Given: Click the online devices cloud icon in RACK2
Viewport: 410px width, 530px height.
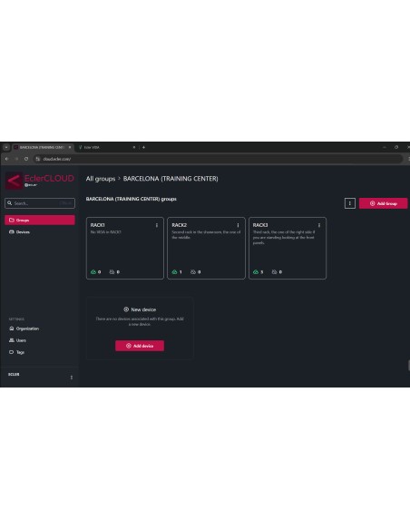Looking at the screenshot, I should (x=174, y=271).
